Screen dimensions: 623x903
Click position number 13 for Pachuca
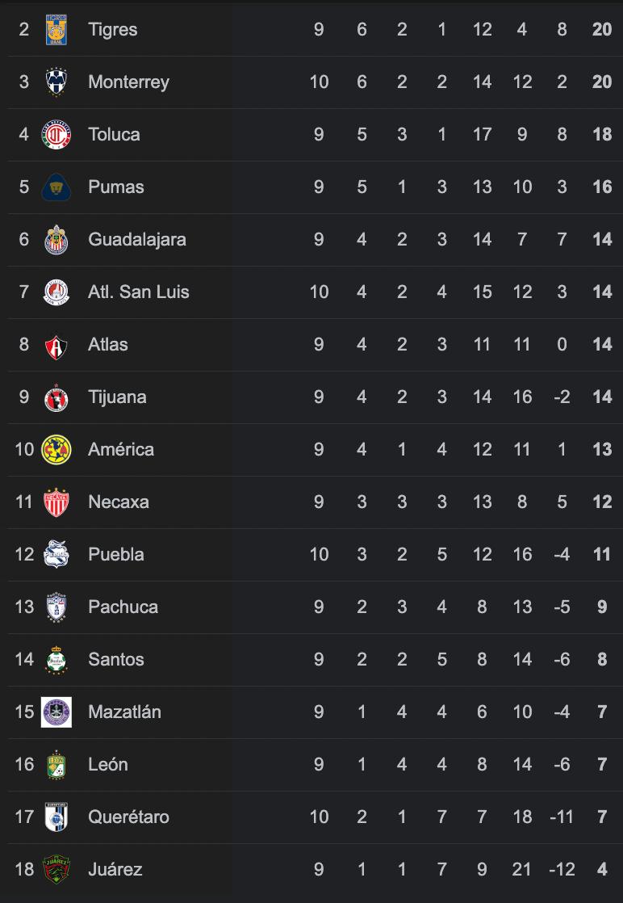(x=24, y=607)
